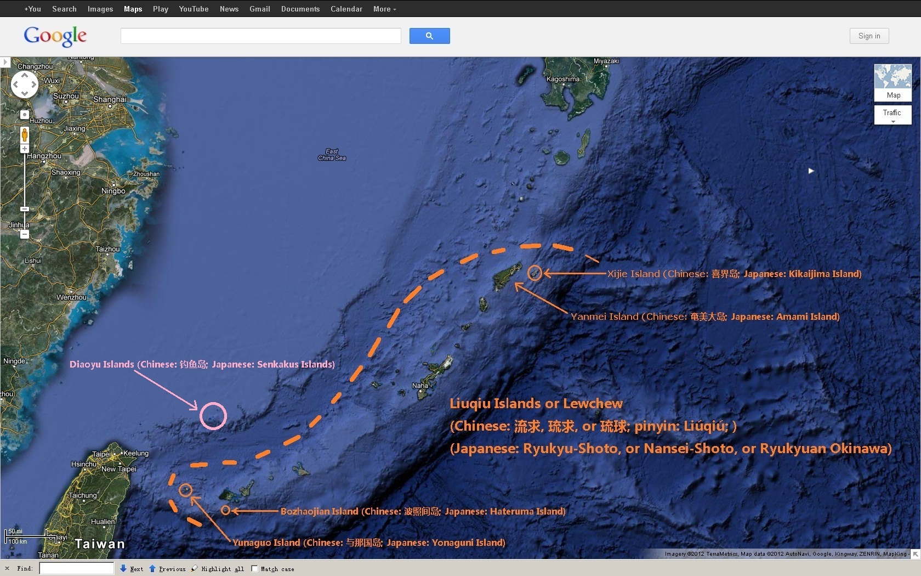921x576 pixels.
Task: Open the Traffic layer dropdown
Action: 893,115
